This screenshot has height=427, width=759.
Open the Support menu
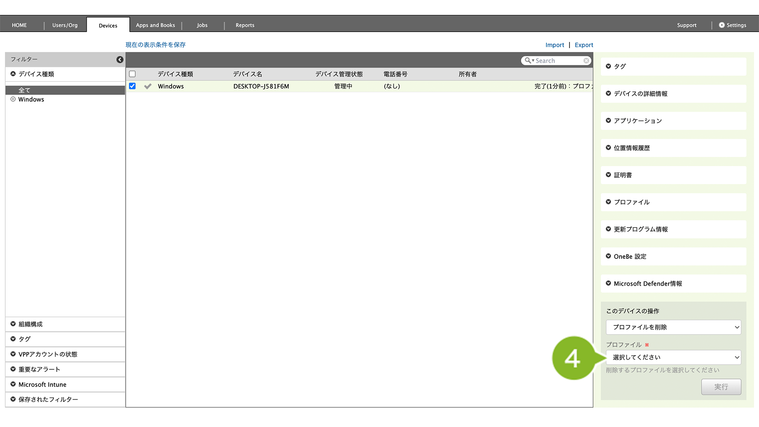686,25
